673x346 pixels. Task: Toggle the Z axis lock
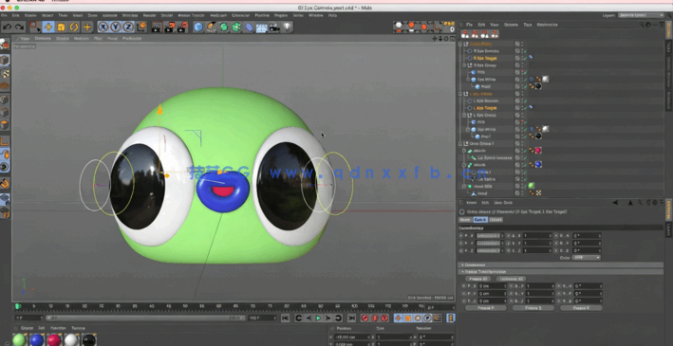(x=128, y=27)
